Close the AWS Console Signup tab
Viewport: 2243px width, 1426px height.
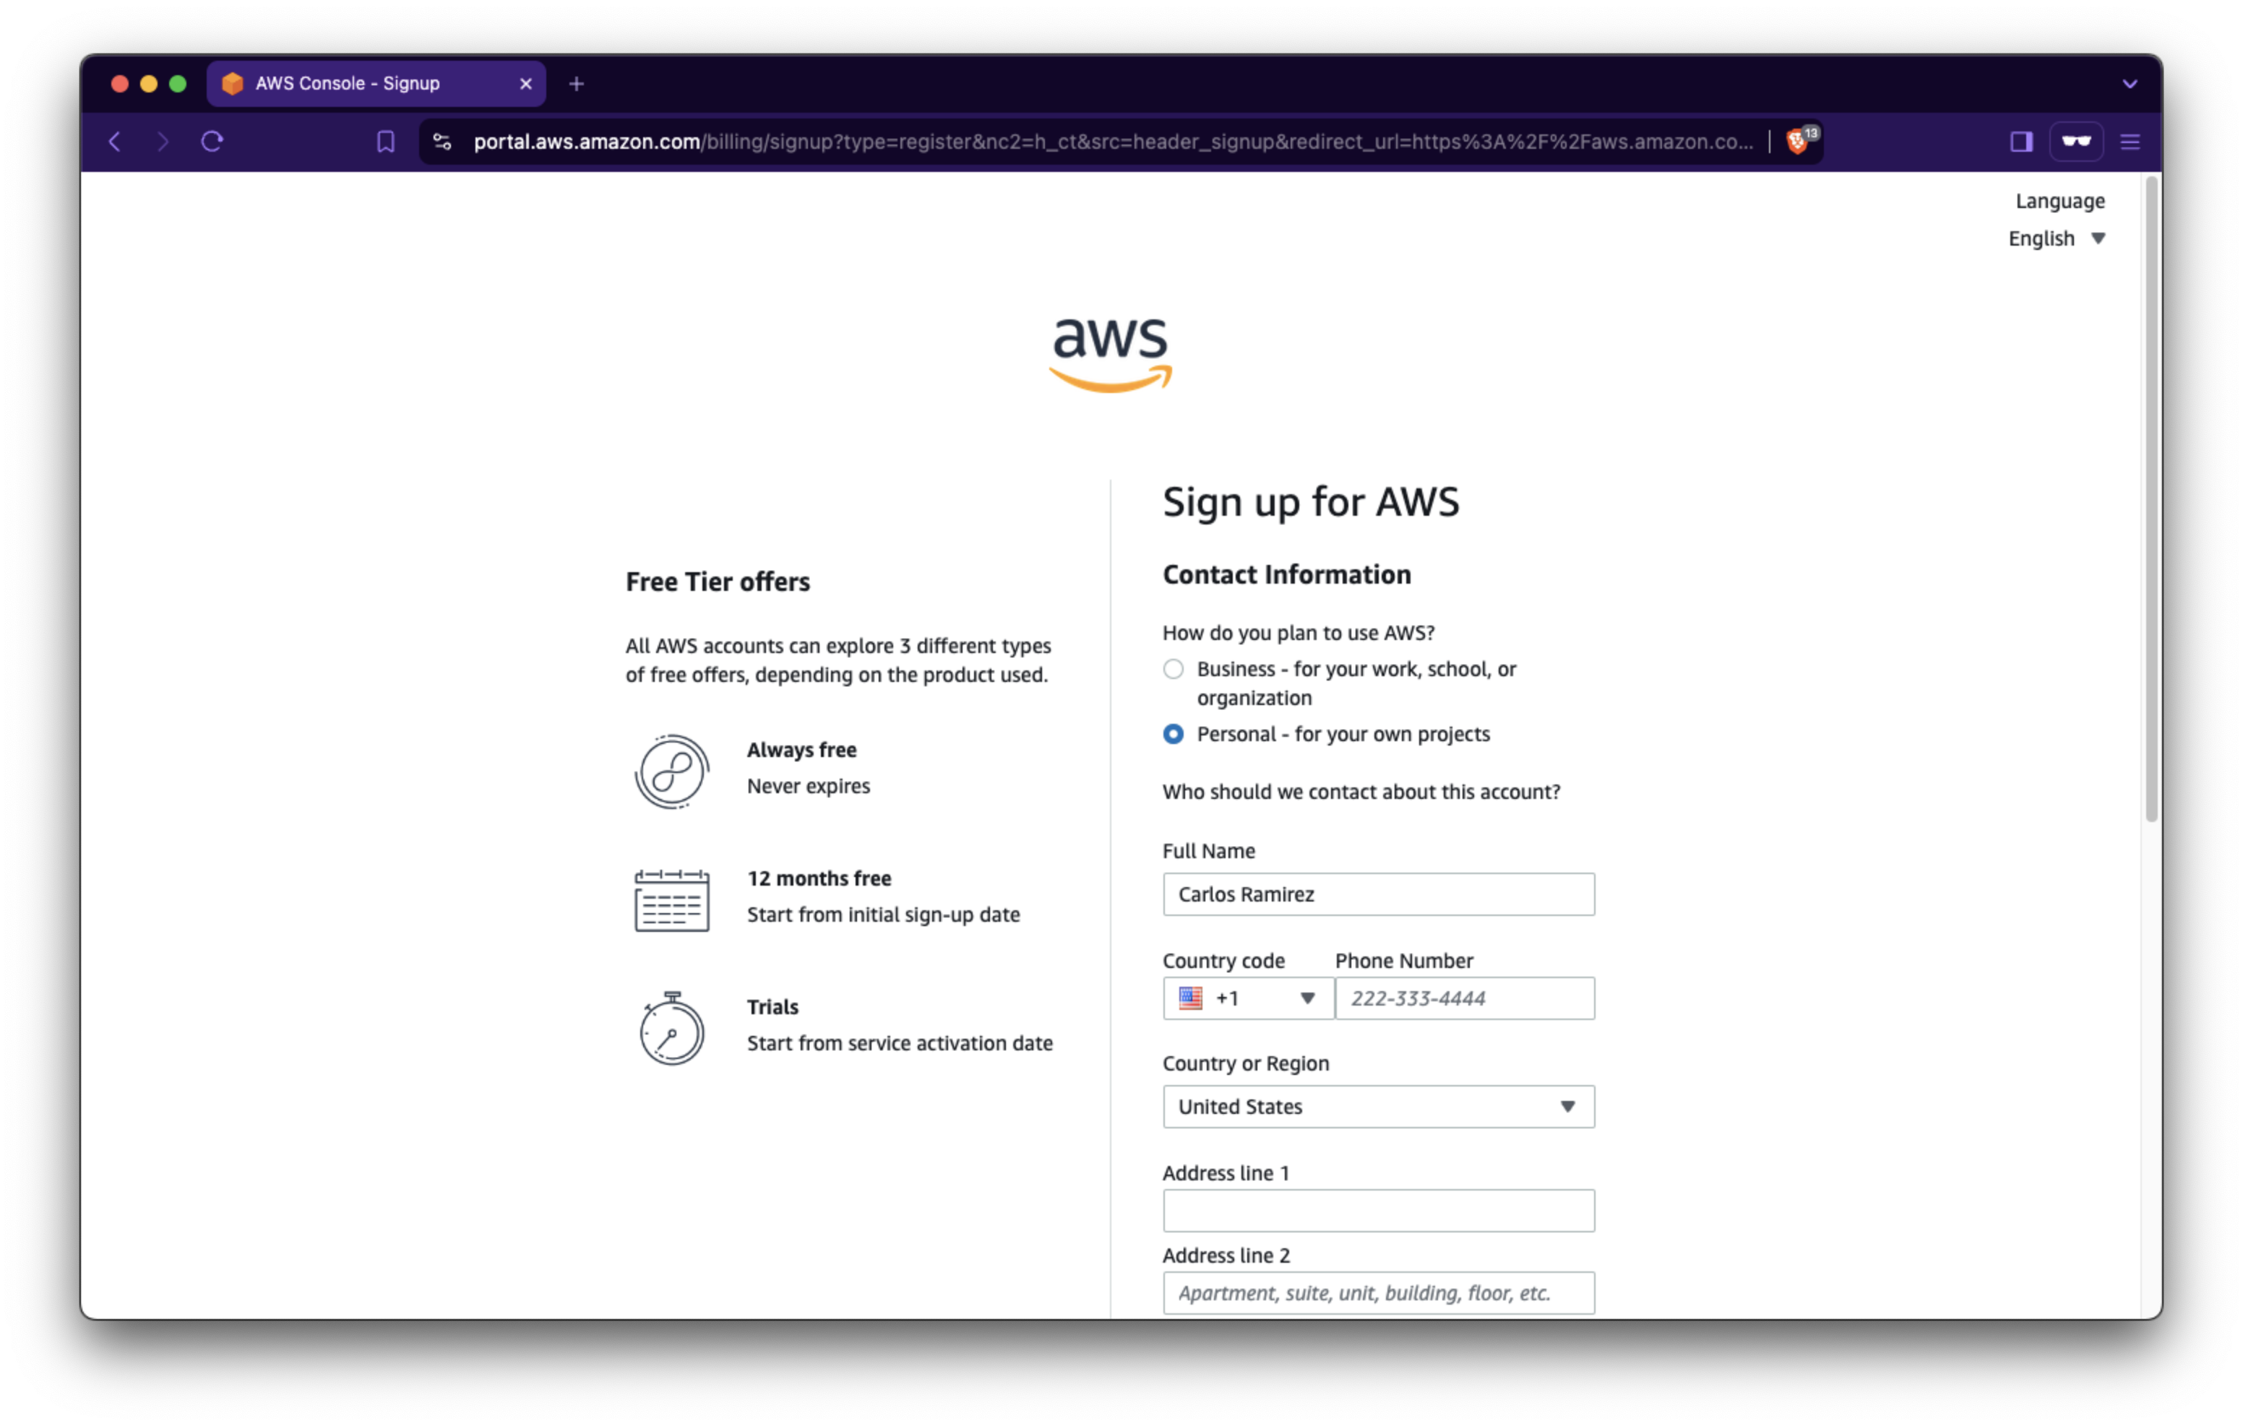[525, 84]
